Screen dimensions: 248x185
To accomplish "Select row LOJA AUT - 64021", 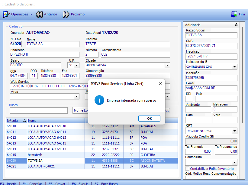I will click(x=92, y=166).
